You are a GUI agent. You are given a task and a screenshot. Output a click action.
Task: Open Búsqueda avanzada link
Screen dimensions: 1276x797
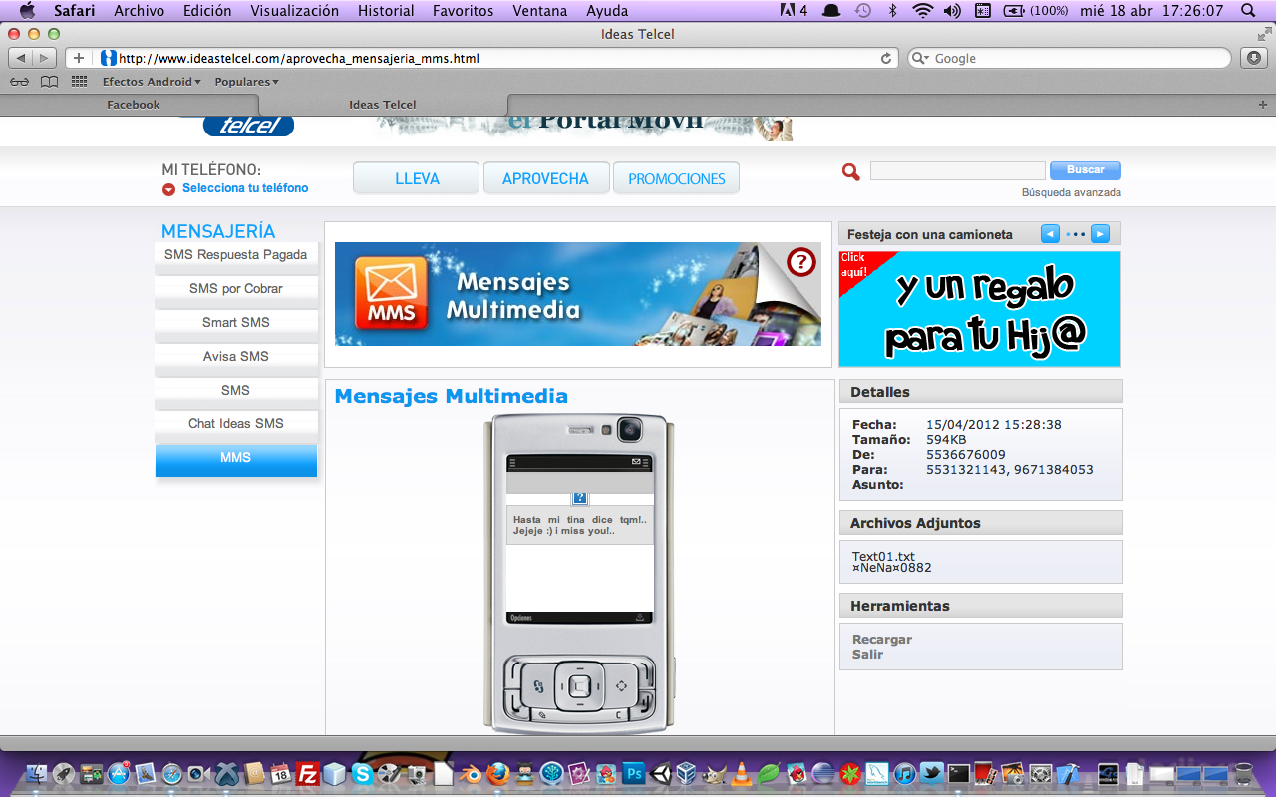pos(1071,192)
